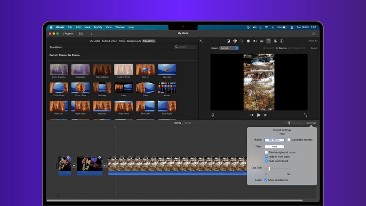Open the Mark menu
366x206 pixels.
coord(87,27)
